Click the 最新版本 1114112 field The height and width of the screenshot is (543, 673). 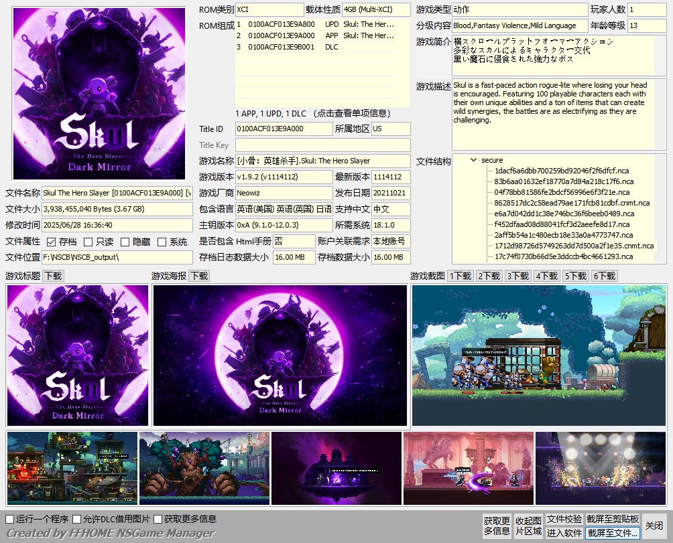[391, 177]
